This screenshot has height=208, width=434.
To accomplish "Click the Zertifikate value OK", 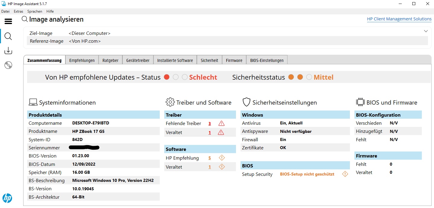I will [283, 148].
